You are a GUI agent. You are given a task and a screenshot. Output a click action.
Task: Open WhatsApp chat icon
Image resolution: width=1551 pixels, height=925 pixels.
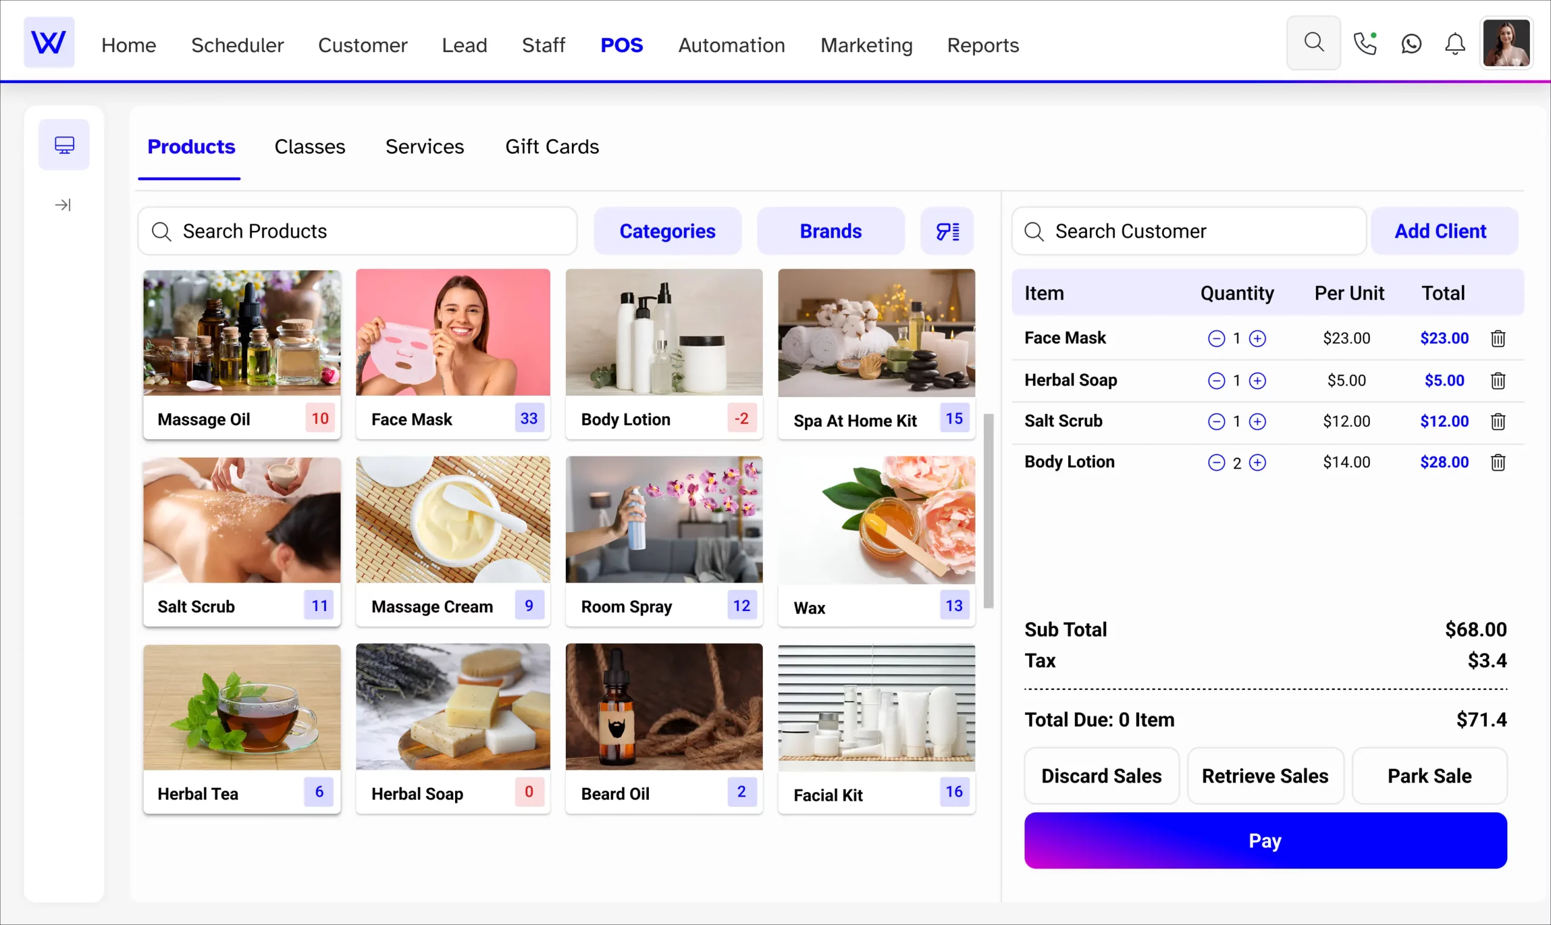[1411, 44]
